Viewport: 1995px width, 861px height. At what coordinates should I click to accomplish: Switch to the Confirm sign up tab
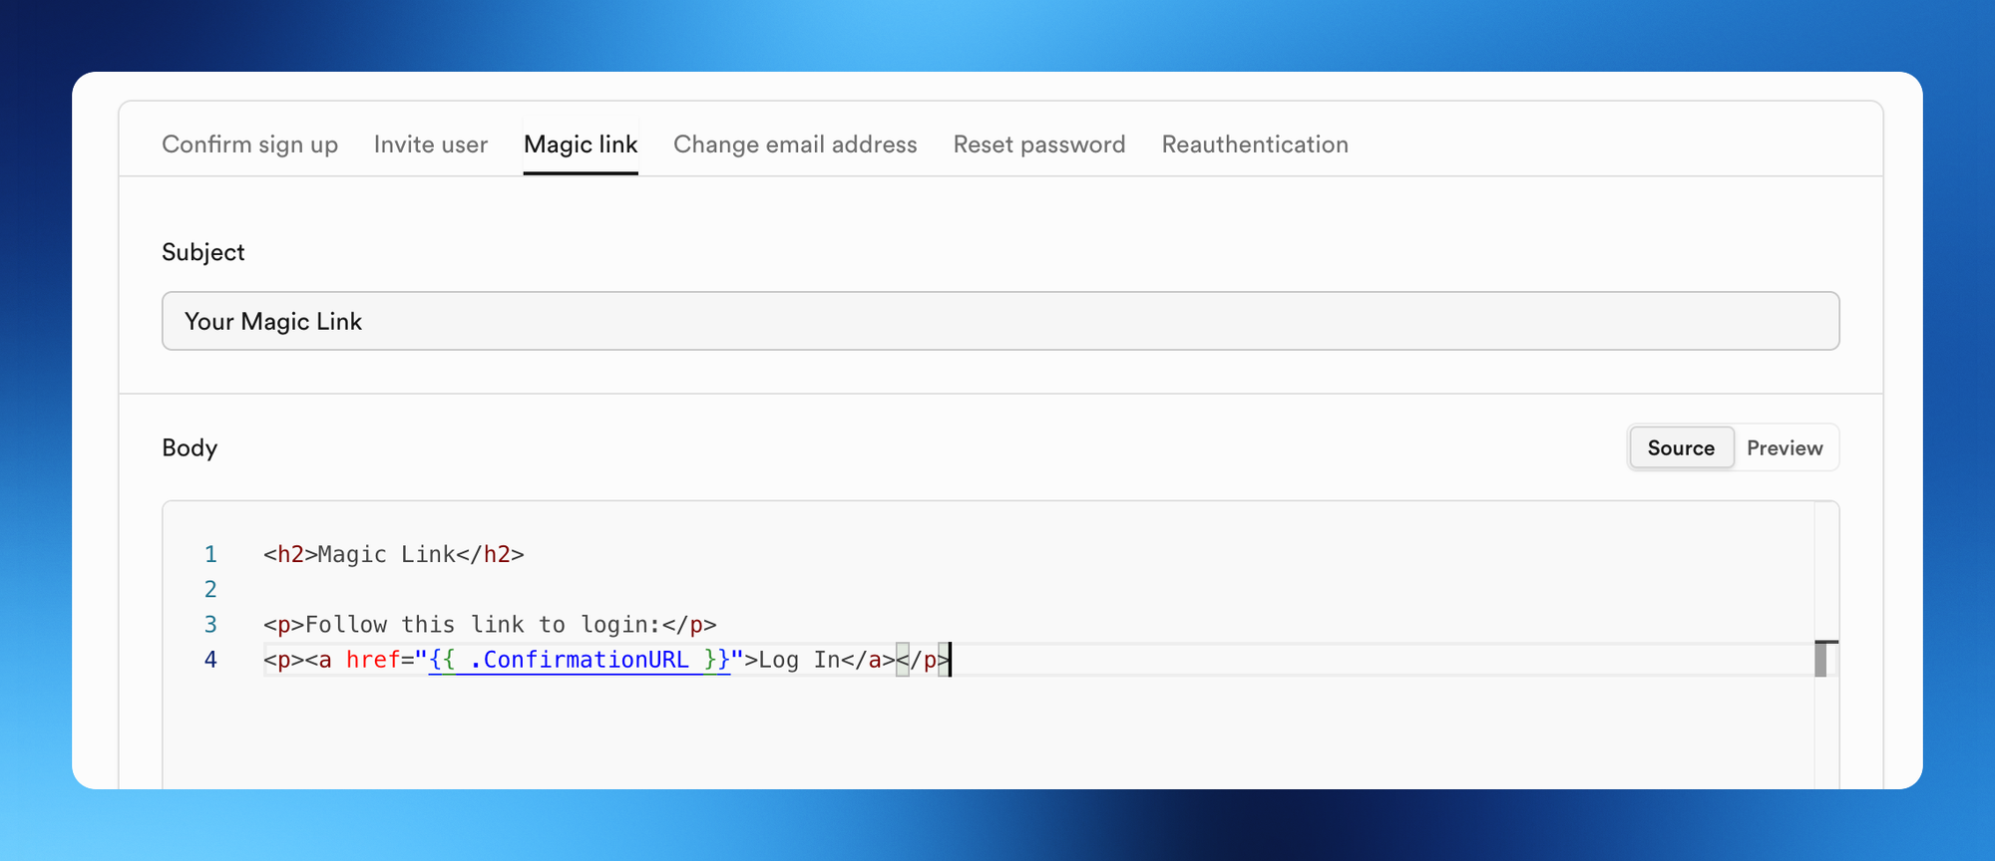pos(249,144)
